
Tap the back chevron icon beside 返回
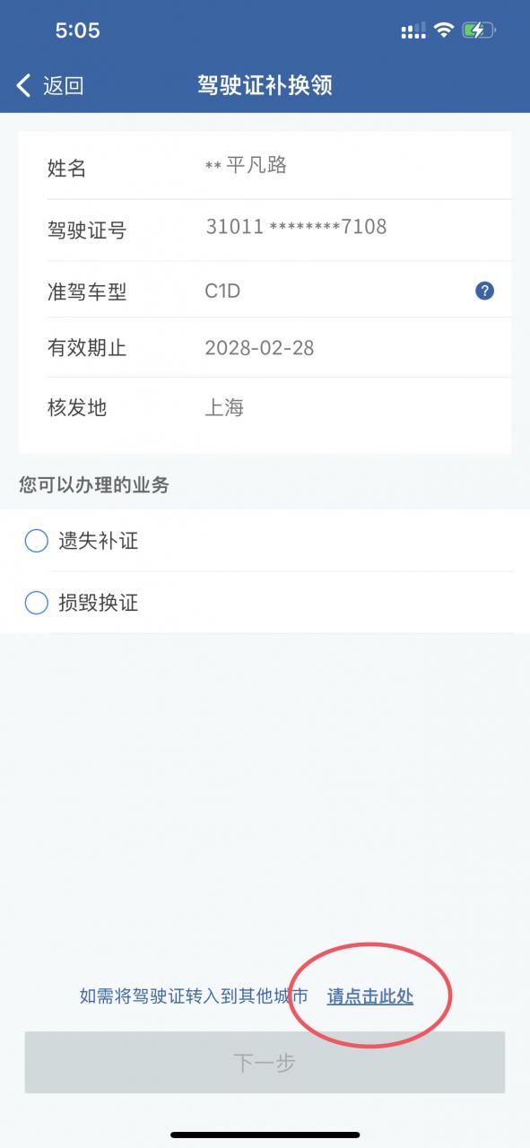point(22,83)
